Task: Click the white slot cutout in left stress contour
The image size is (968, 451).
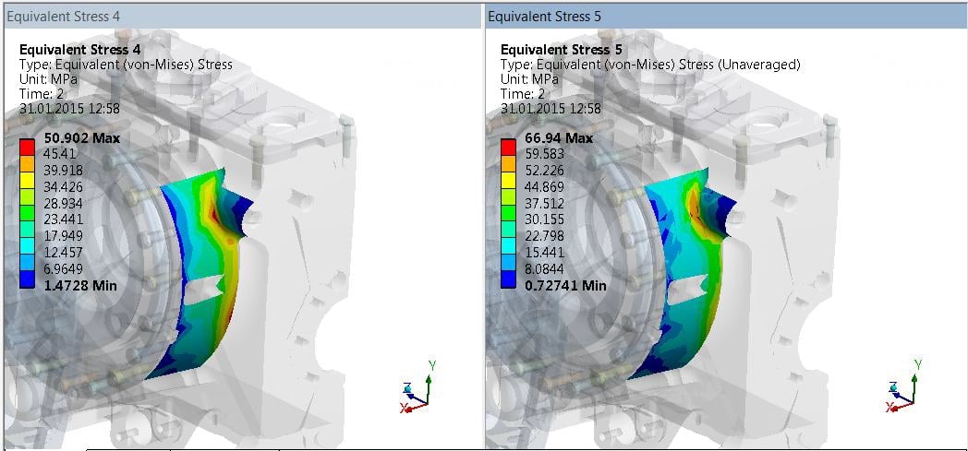Action: tap(205, 288)
